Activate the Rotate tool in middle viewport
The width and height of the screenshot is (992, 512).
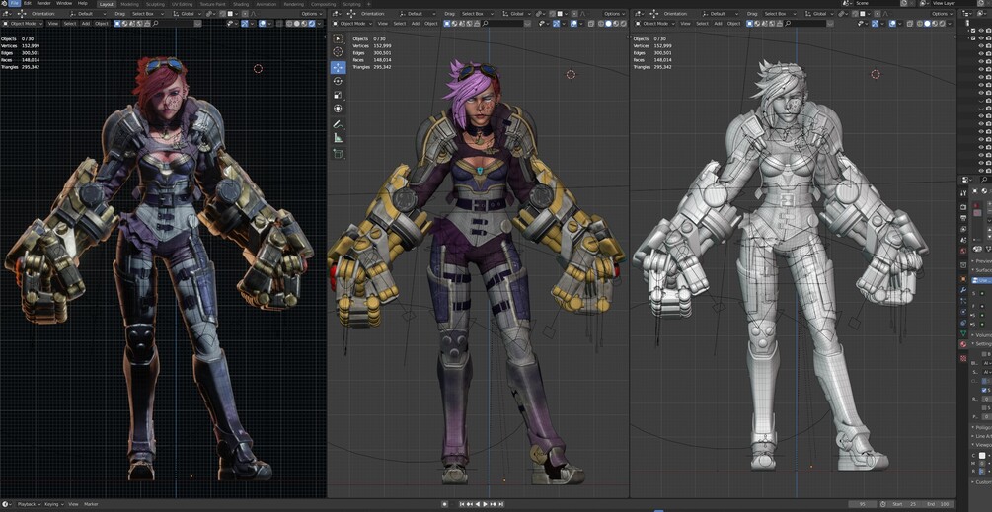338,82
